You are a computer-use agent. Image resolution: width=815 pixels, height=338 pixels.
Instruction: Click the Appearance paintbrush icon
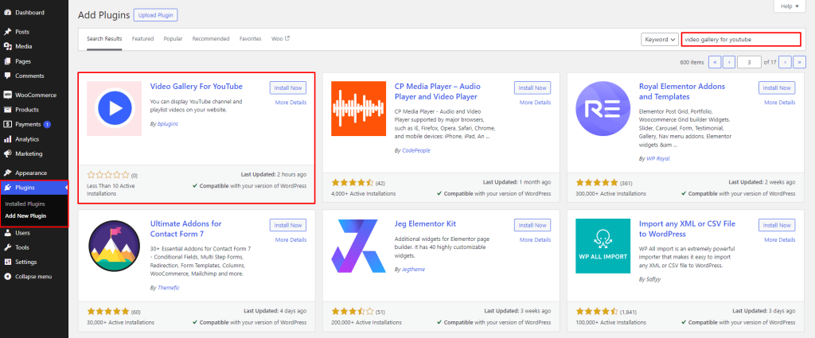pyautogui.click(x=8, y=173)
